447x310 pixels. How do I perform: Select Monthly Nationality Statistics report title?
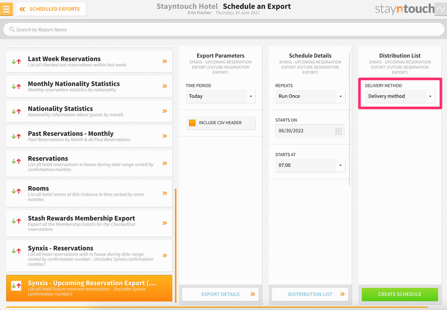point(74,84)
